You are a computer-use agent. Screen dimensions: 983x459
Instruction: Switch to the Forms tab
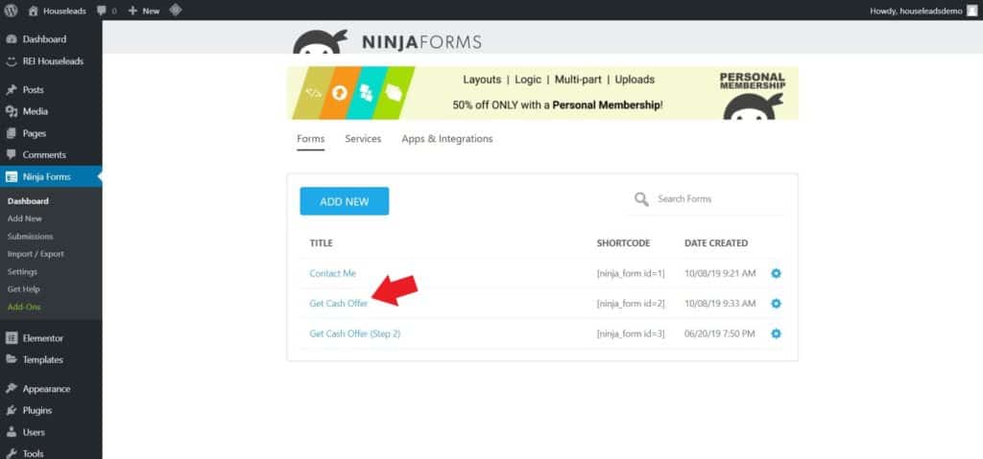pos(310,139)
